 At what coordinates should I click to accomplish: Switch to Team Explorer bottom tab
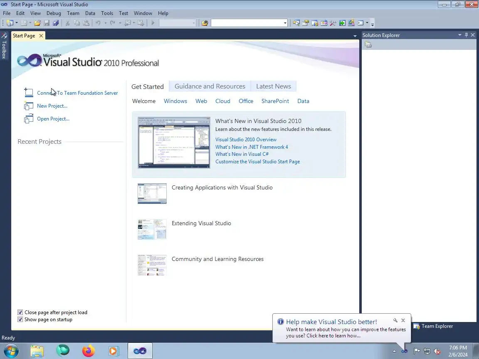tap(433, 326)
